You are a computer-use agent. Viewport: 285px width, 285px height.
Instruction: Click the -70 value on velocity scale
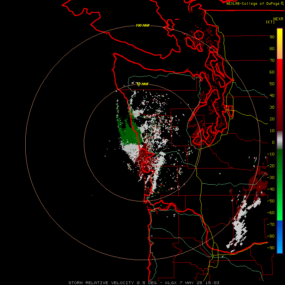(271, 225)
